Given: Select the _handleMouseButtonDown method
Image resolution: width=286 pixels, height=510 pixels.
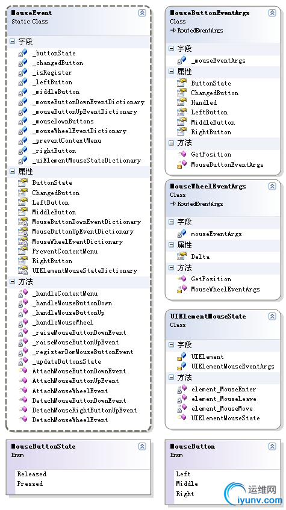Looking at the screenshot, I should point(72,303).
